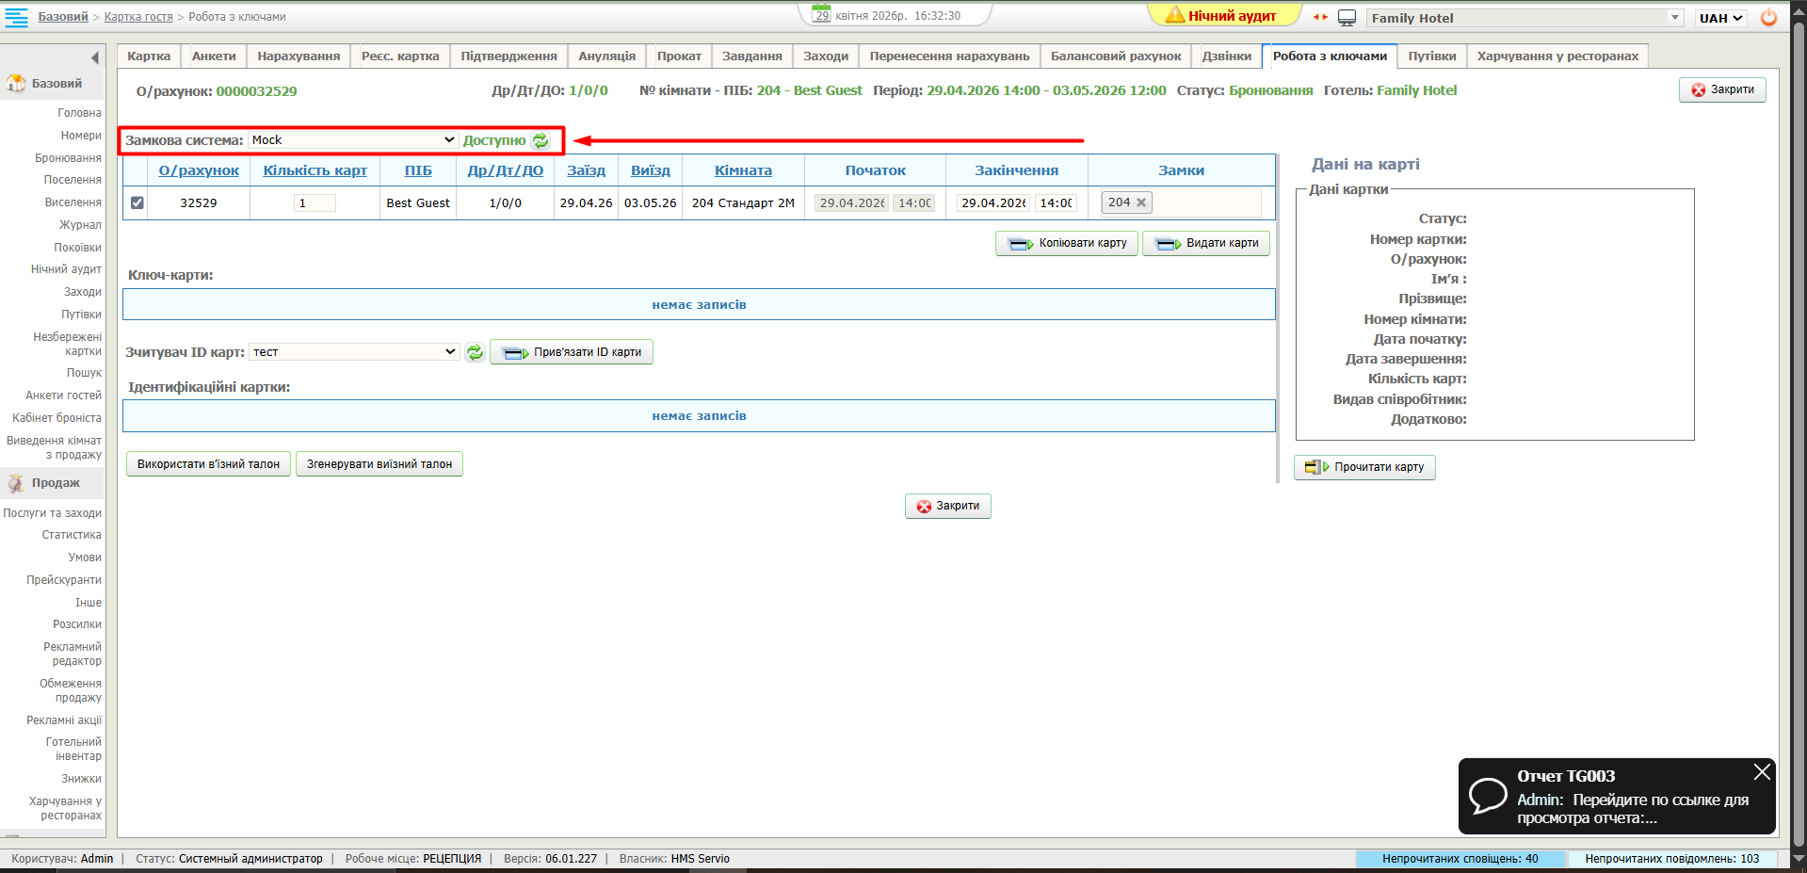The width and height of the screenshot is (1807, 873).
Task: Sort table by the Кімната column
Action: pos(743,170)
